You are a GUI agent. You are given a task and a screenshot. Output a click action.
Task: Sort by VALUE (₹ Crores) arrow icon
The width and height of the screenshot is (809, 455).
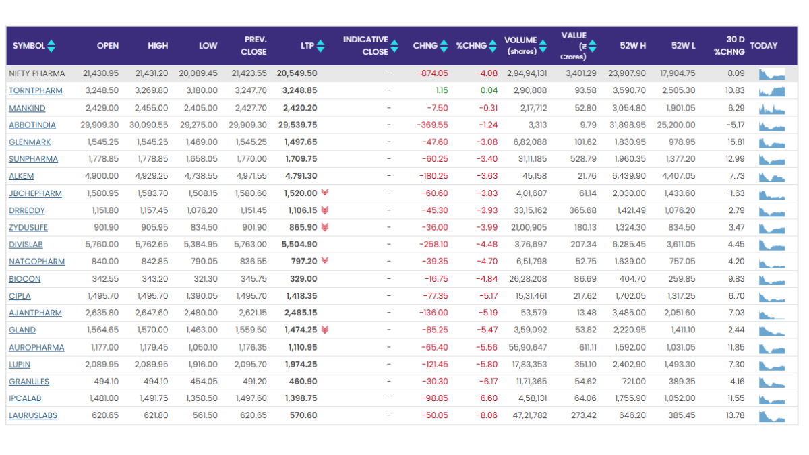click(592, 46)
